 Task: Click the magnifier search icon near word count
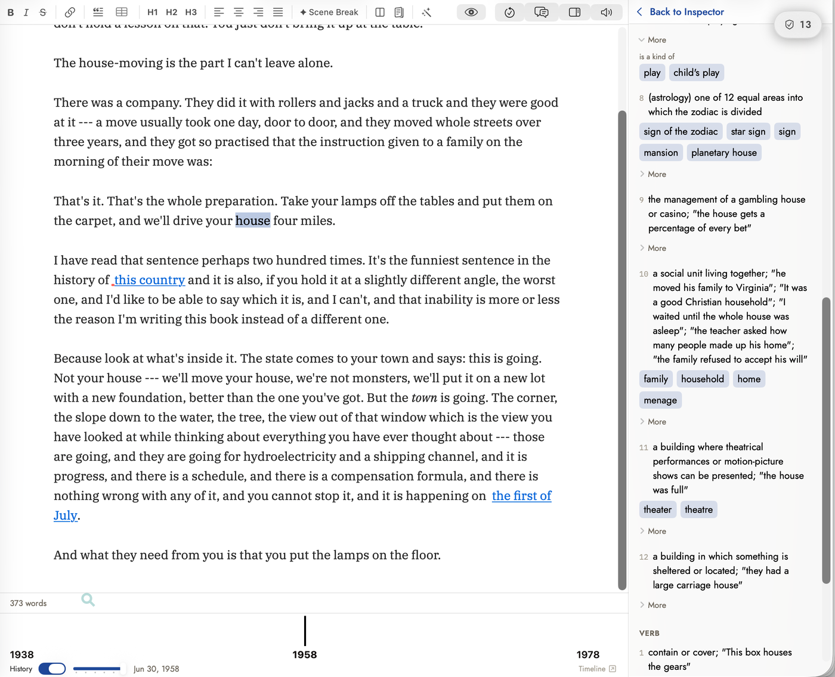pos(88,600)
